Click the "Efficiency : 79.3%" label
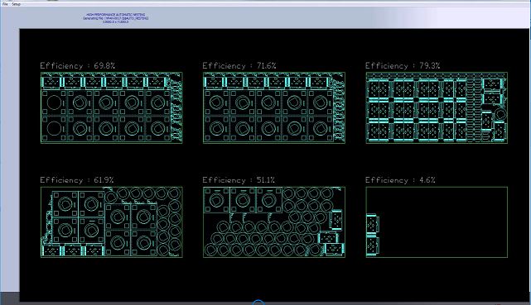 pyautogui.click(x=403, y=65)
